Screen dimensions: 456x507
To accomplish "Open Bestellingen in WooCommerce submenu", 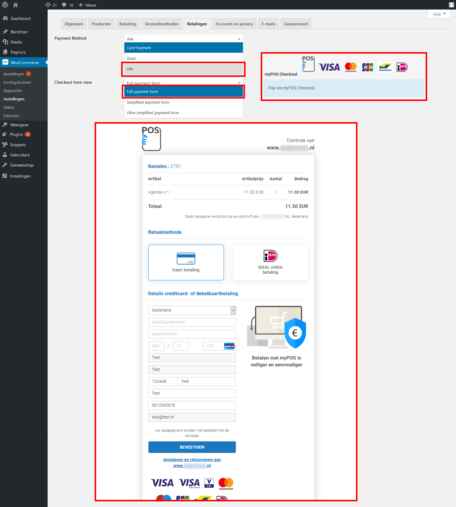I will point(14,74).
